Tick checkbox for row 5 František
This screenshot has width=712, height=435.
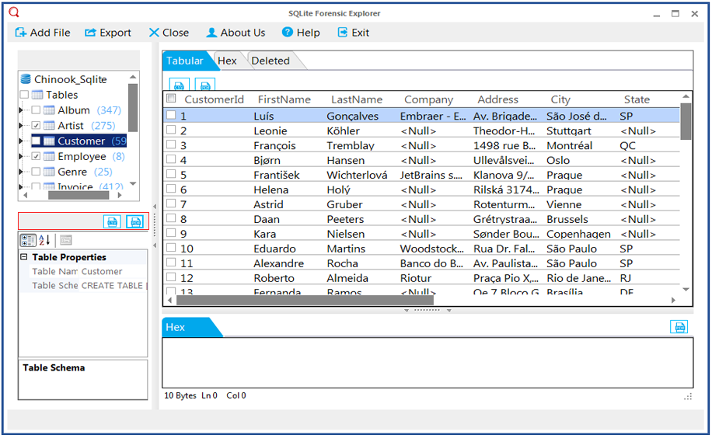click(x=171, y=174)
